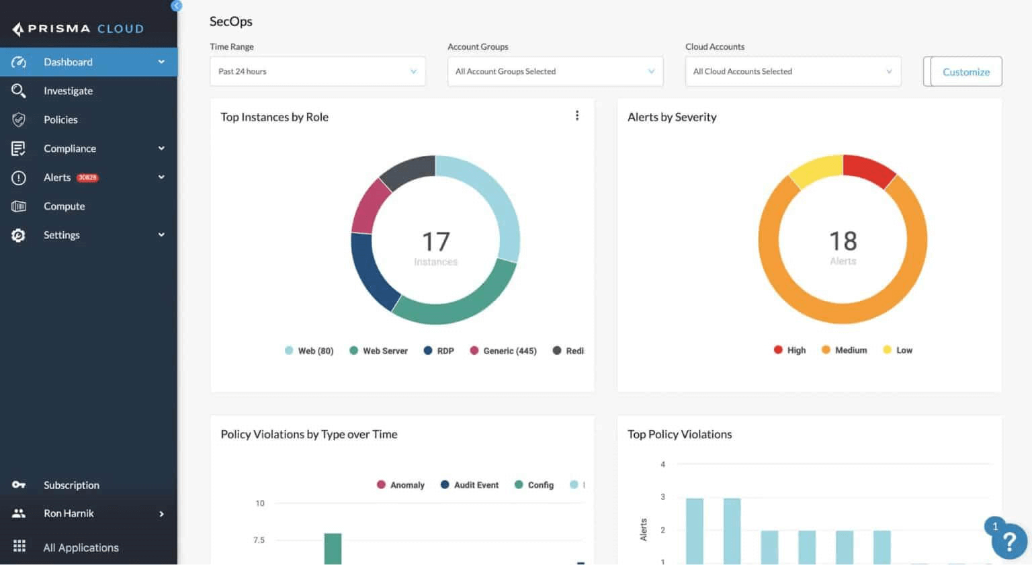Click the Subscription key icon
1032x565 pixels.
18,484
